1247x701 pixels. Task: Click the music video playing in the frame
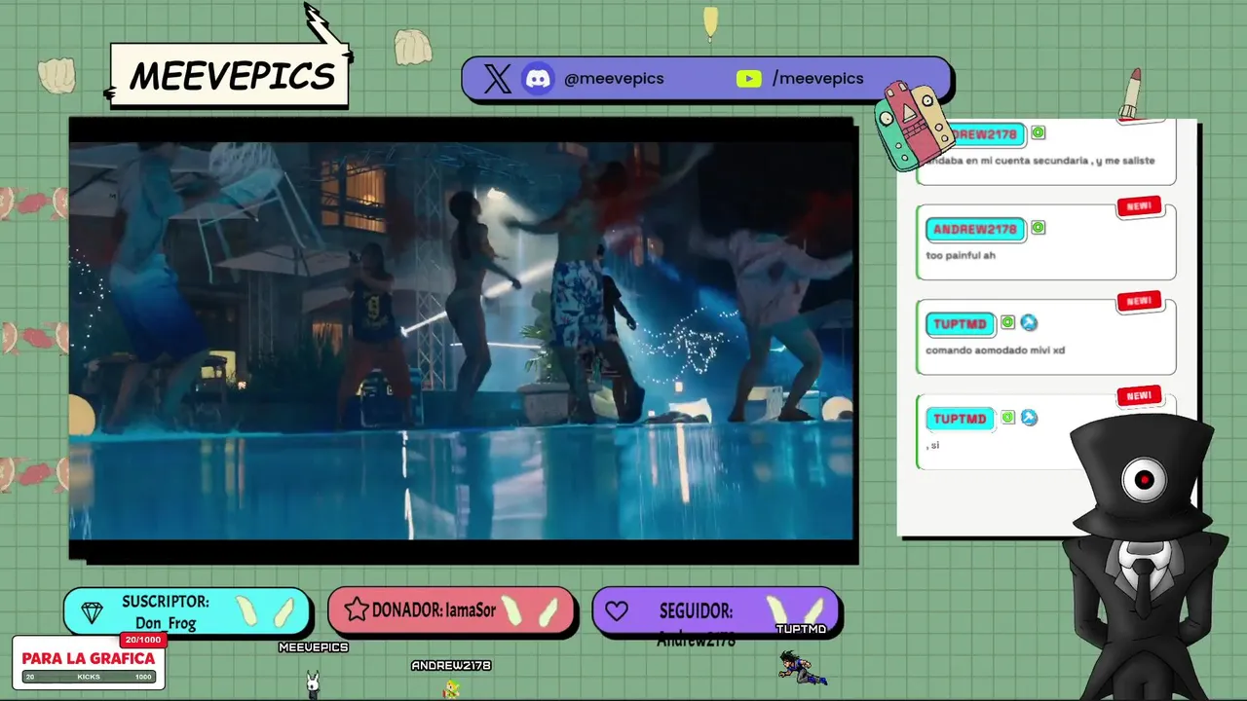coord(463,340)
